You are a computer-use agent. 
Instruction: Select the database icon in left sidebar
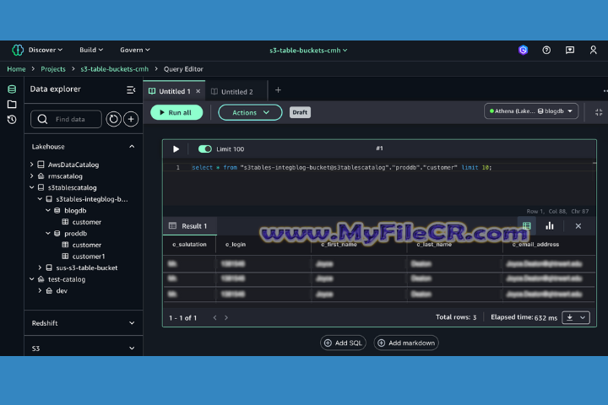tap(12, 89)
